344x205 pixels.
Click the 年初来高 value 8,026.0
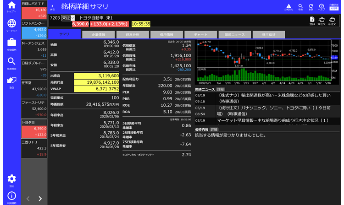click(111, 113)
